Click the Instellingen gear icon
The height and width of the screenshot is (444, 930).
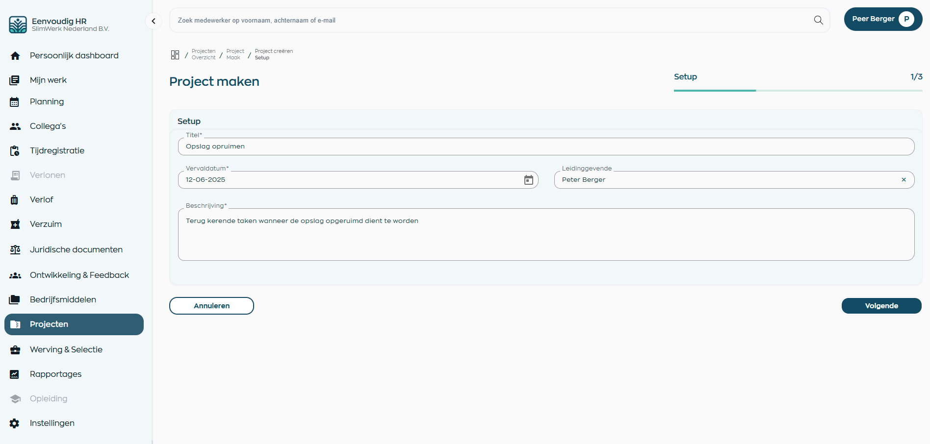click(x=15, y=423)
